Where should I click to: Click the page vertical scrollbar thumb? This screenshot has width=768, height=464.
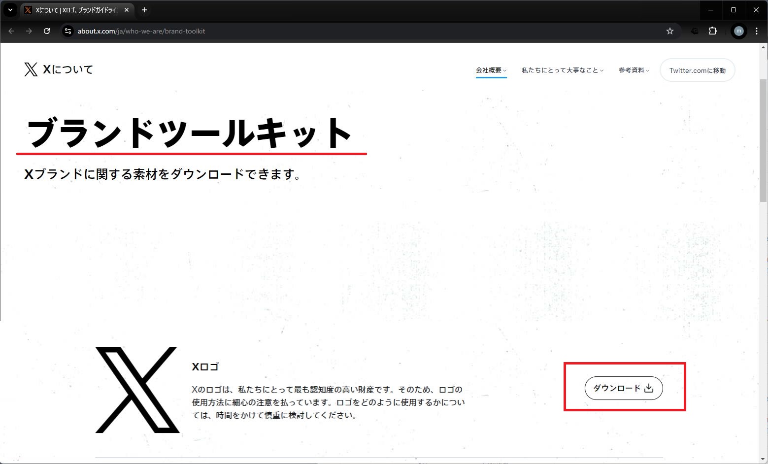pyautogui.click(x=764, y=140)
